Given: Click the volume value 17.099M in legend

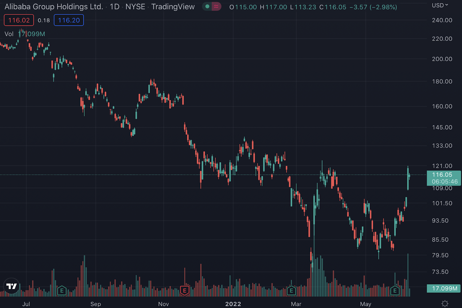Looking at the screenshot, I should click(31, 34).
